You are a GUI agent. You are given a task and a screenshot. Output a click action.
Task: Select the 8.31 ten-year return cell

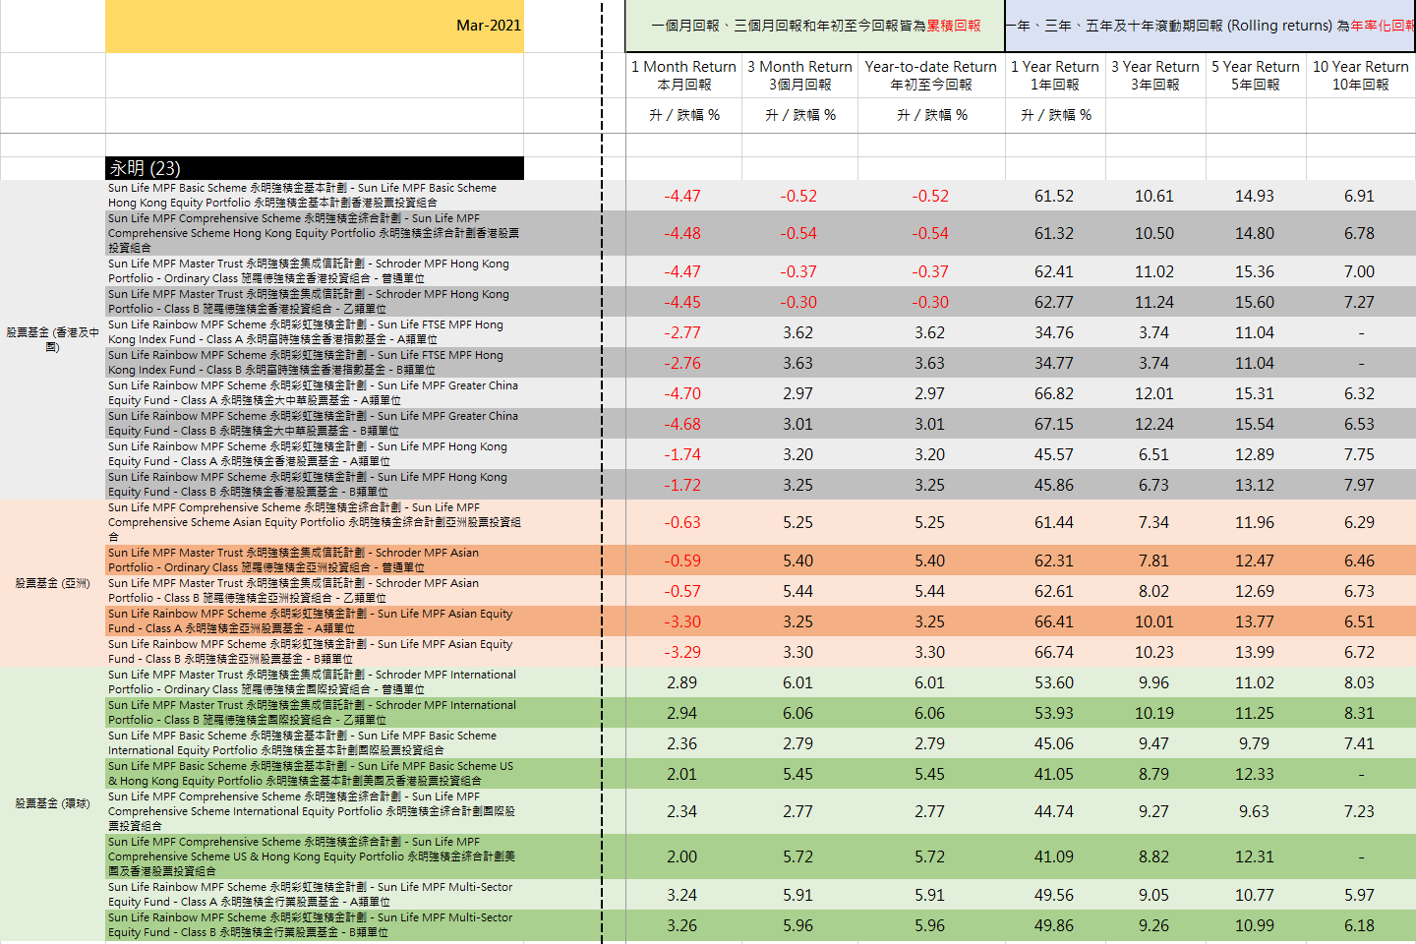pyautogui.click(x=1360, y=713)
